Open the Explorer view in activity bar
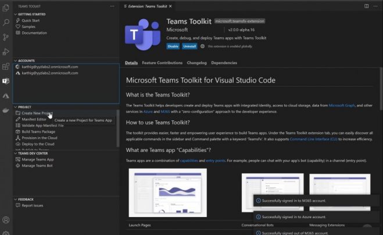Image resolution: width=383 pixels, height=235 pixels. 6,8
